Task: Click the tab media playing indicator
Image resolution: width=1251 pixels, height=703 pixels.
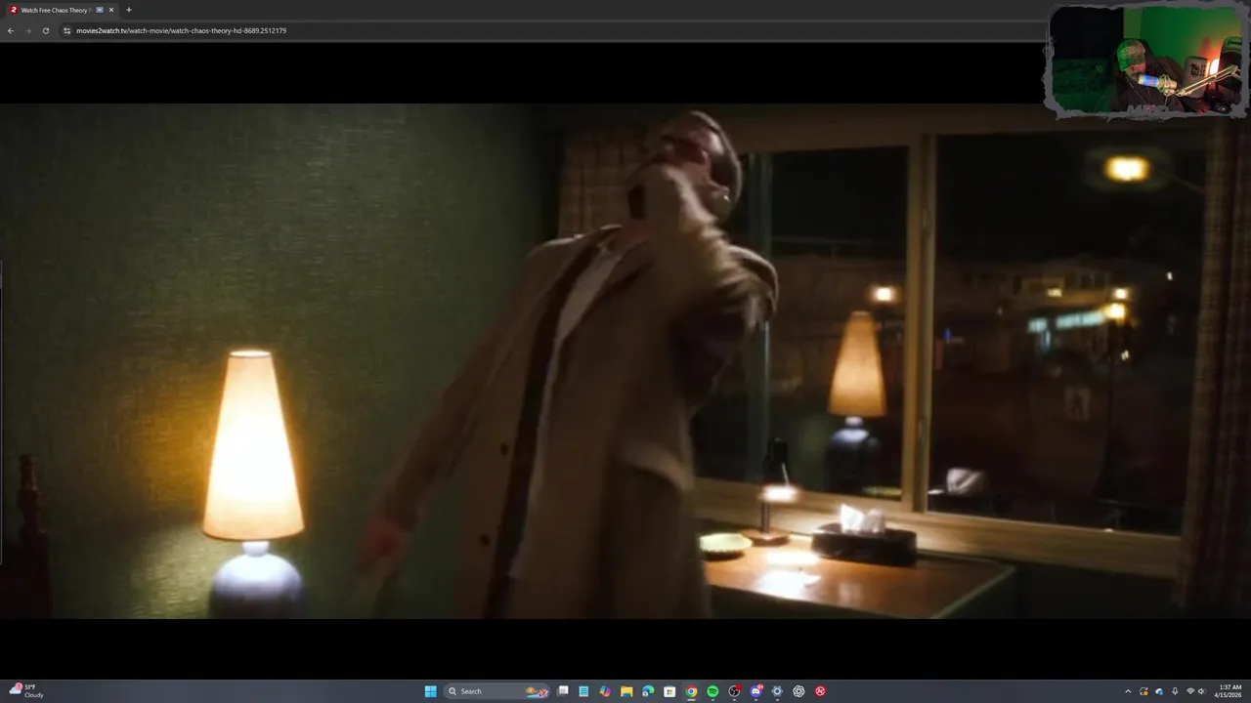Action: pyautogui.click(x=100, y=10)
